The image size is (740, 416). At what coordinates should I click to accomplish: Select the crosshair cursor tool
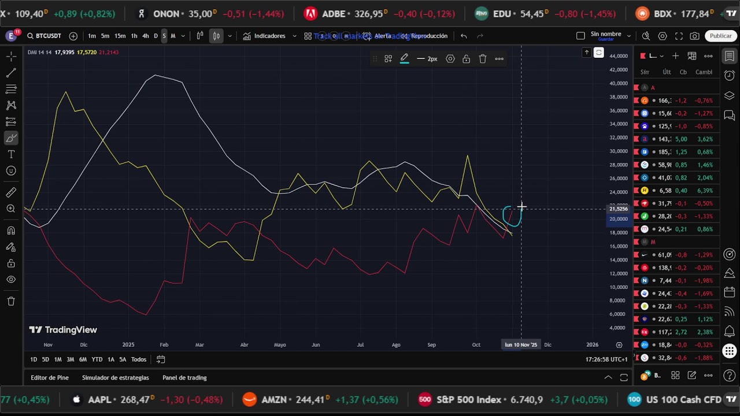[x=11, y=57]
